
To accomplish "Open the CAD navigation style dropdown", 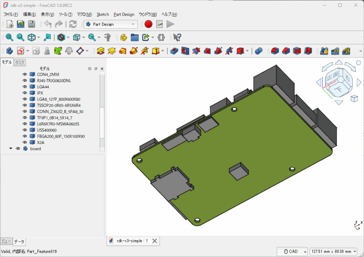I will (x=292, y=251).
